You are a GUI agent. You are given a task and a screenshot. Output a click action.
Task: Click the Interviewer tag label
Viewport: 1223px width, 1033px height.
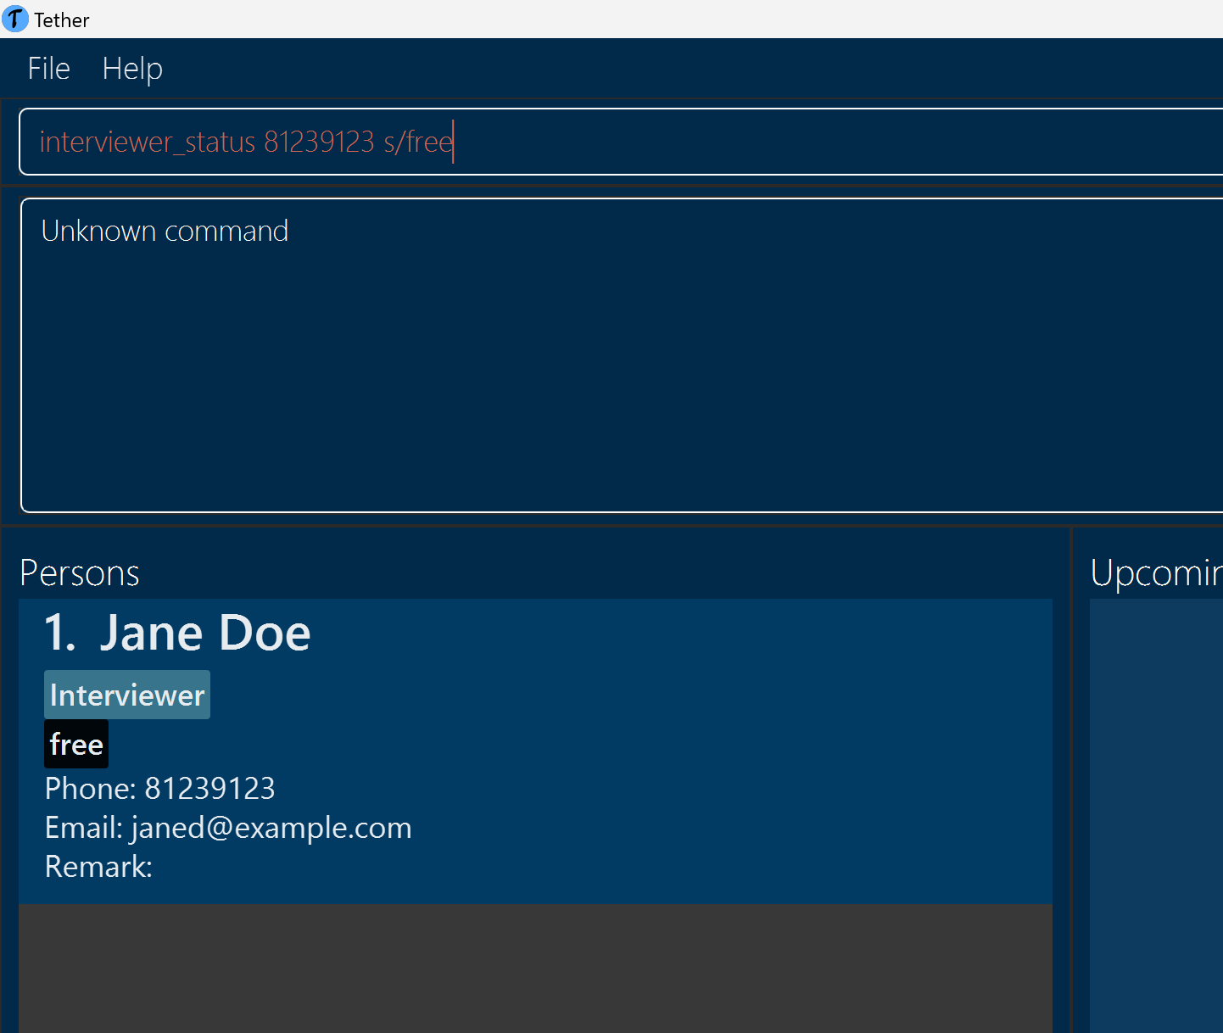coord(127,695)
